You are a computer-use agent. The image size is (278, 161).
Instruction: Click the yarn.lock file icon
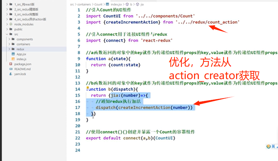[11, 74]
